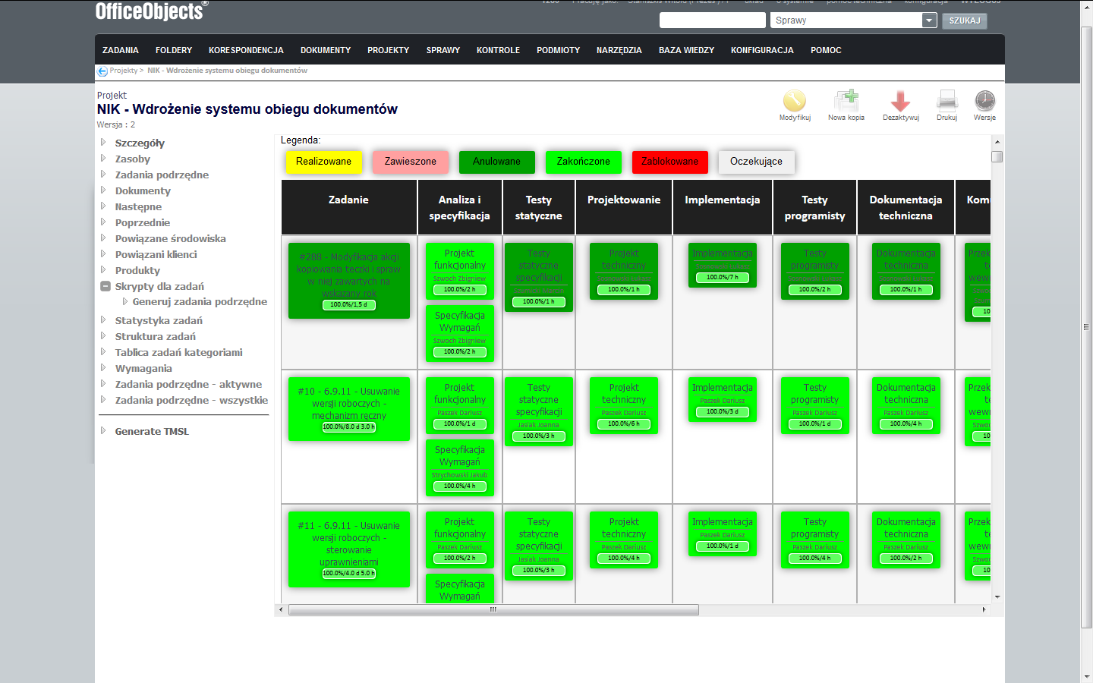
Task: Click the pink Zawieszone legend swatch
Action: tap(410, 162)
